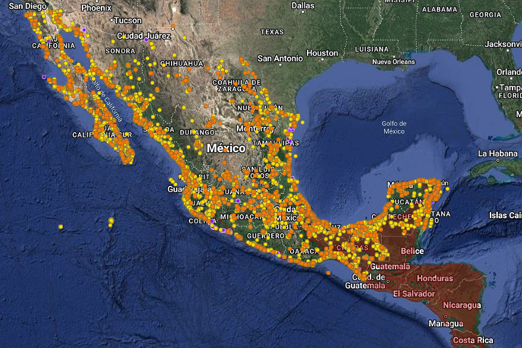This screenshot has height=348, width=522.
Task: Click the Tampa city label
Action: pyautogui.click(x=511, y=87)
